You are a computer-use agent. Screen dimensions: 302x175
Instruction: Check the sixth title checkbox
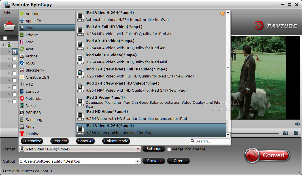pos(14,87)
